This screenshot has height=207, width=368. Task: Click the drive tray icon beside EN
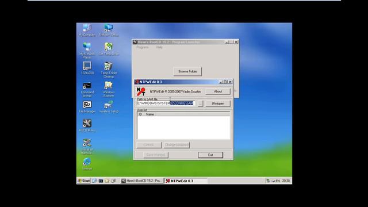(x=273, y=181)
